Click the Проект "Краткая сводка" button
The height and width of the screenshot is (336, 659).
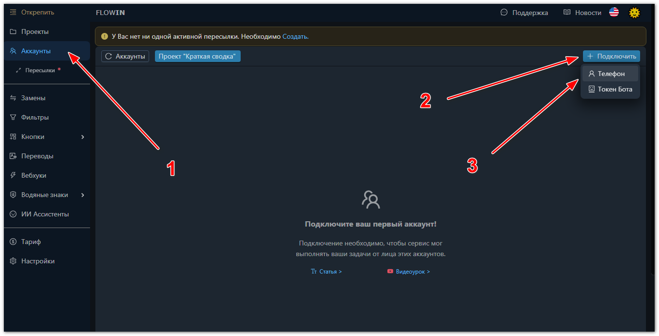coord(198,56)
